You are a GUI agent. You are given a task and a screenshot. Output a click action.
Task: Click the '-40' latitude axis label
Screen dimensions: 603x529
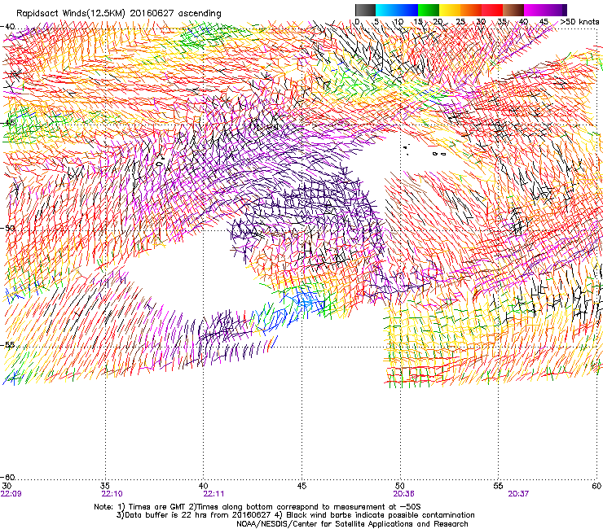[x=7, y=27]
